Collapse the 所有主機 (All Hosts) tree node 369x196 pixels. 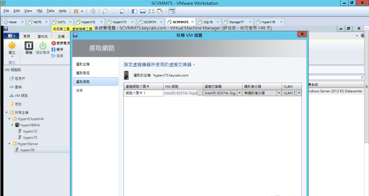(x=7, y=113)
